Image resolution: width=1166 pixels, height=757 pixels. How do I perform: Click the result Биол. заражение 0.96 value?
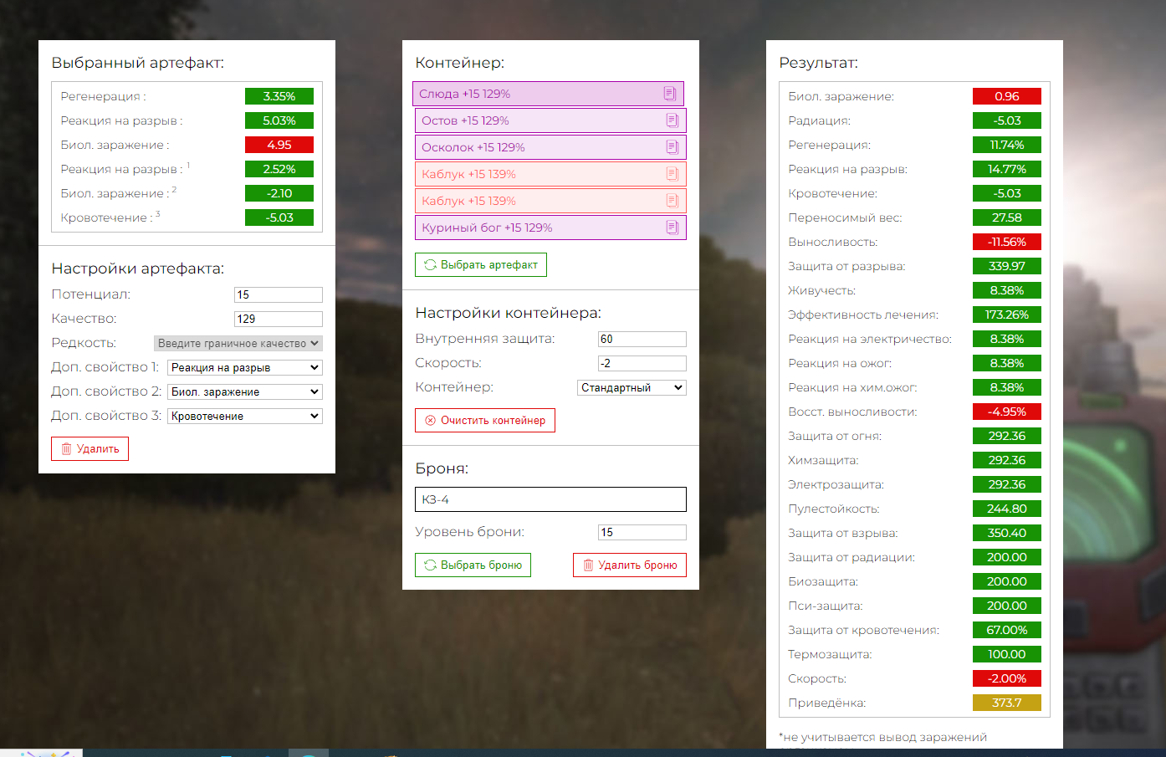click(x=1007, y=96)
